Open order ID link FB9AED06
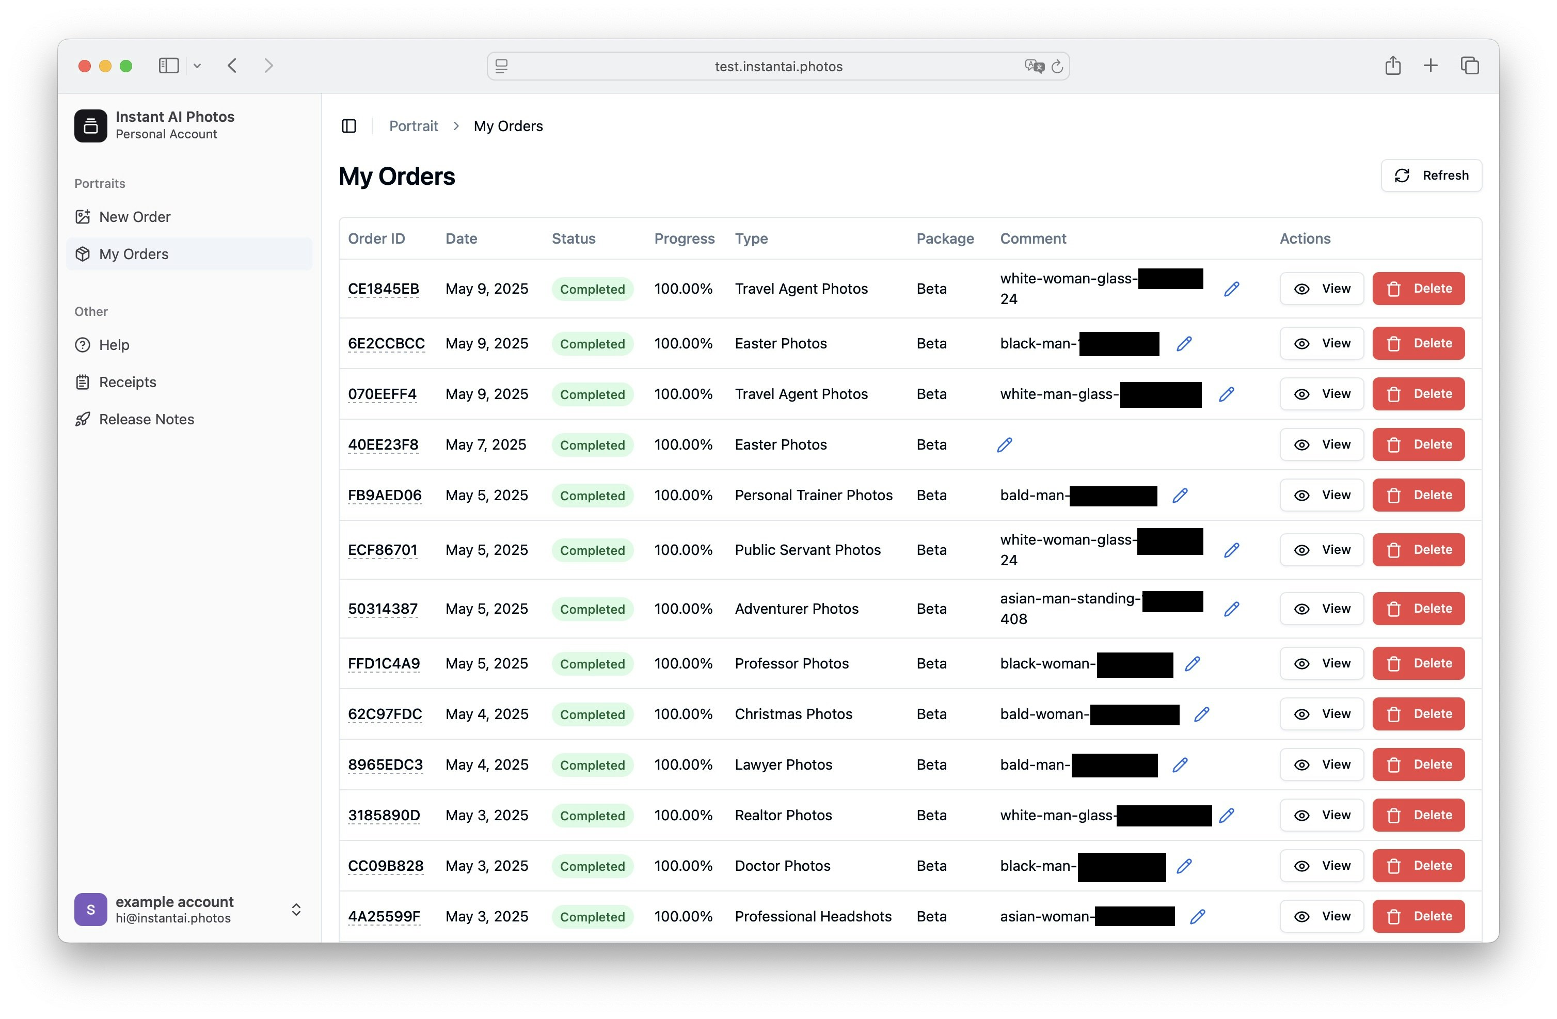Image resolution: width=1557 pixels, height=1019 pixels. (x=384, y=495)
